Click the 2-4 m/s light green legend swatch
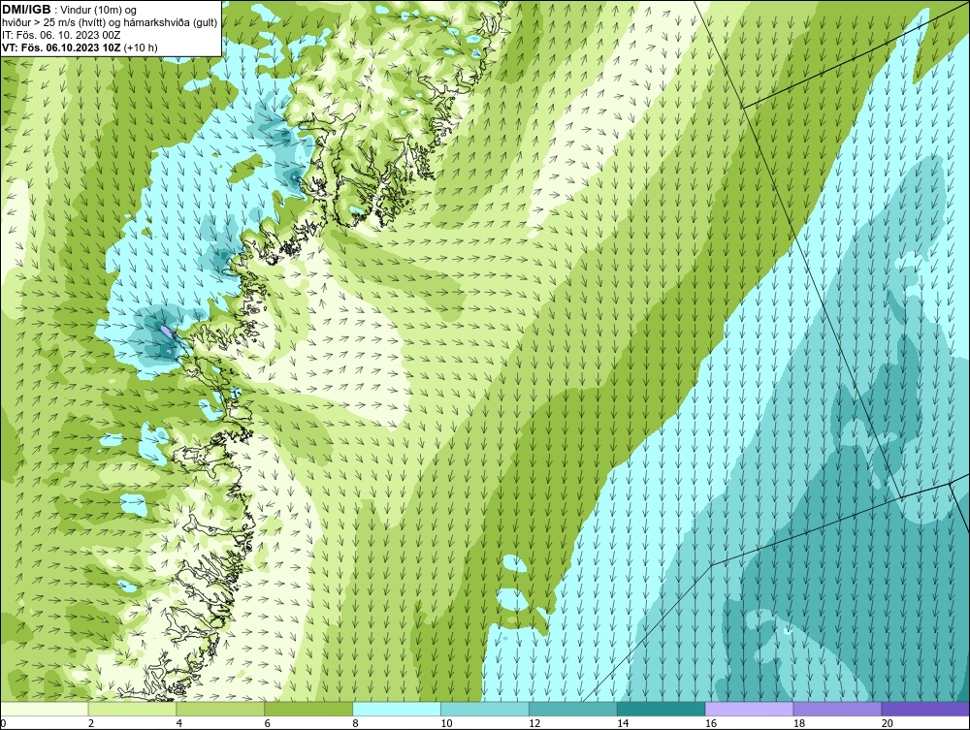 click(132, 709)
